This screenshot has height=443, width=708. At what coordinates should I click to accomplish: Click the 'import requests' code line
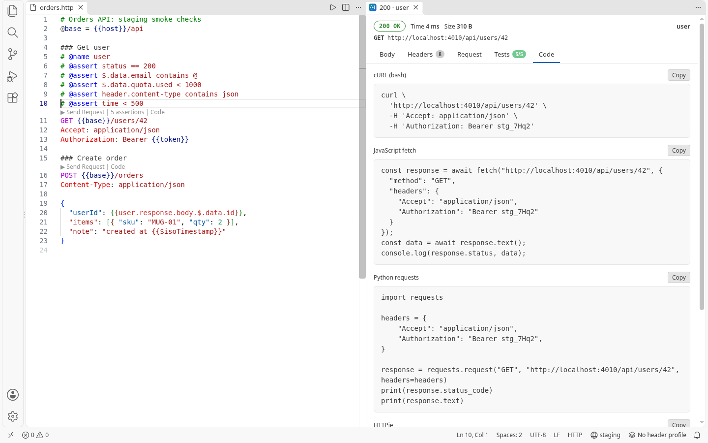pos(412,297)
